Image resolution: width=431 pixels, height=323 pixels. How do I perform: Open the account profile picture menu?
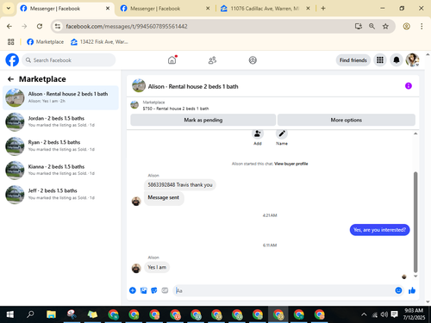412,60
